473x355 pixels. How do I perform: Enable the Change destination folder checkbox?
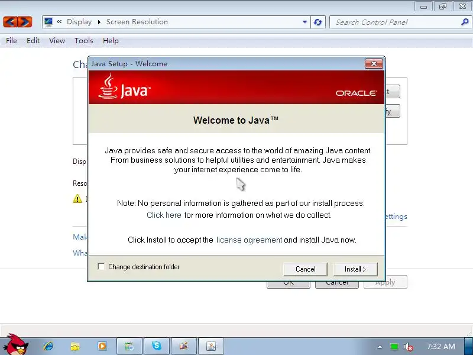coord(101,267)
